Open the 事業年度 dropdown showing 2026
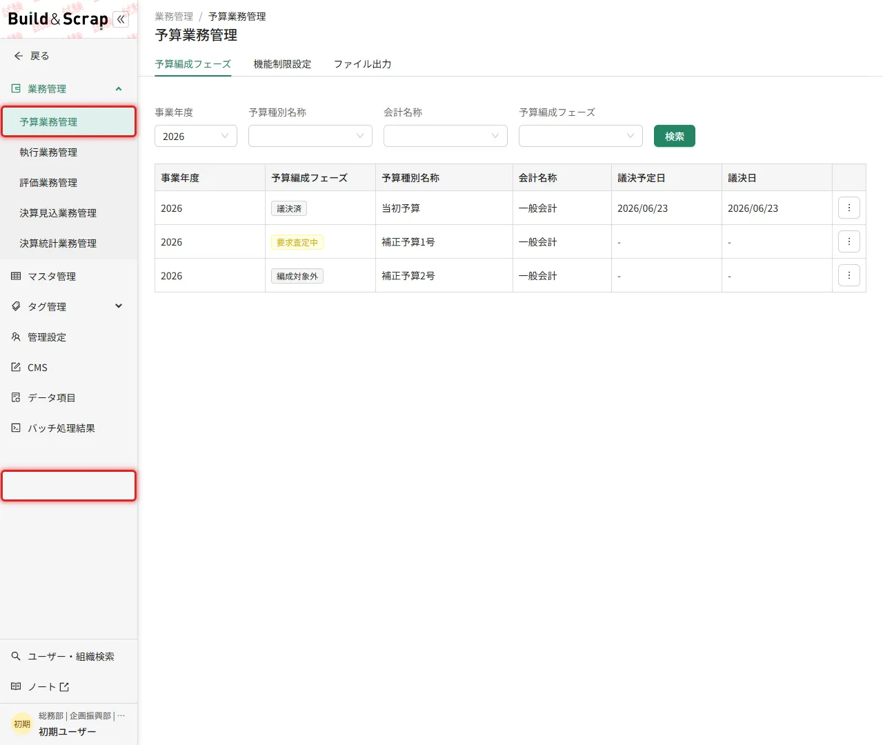Viewport: 883px width, 745px height. (x=196, y=136)
